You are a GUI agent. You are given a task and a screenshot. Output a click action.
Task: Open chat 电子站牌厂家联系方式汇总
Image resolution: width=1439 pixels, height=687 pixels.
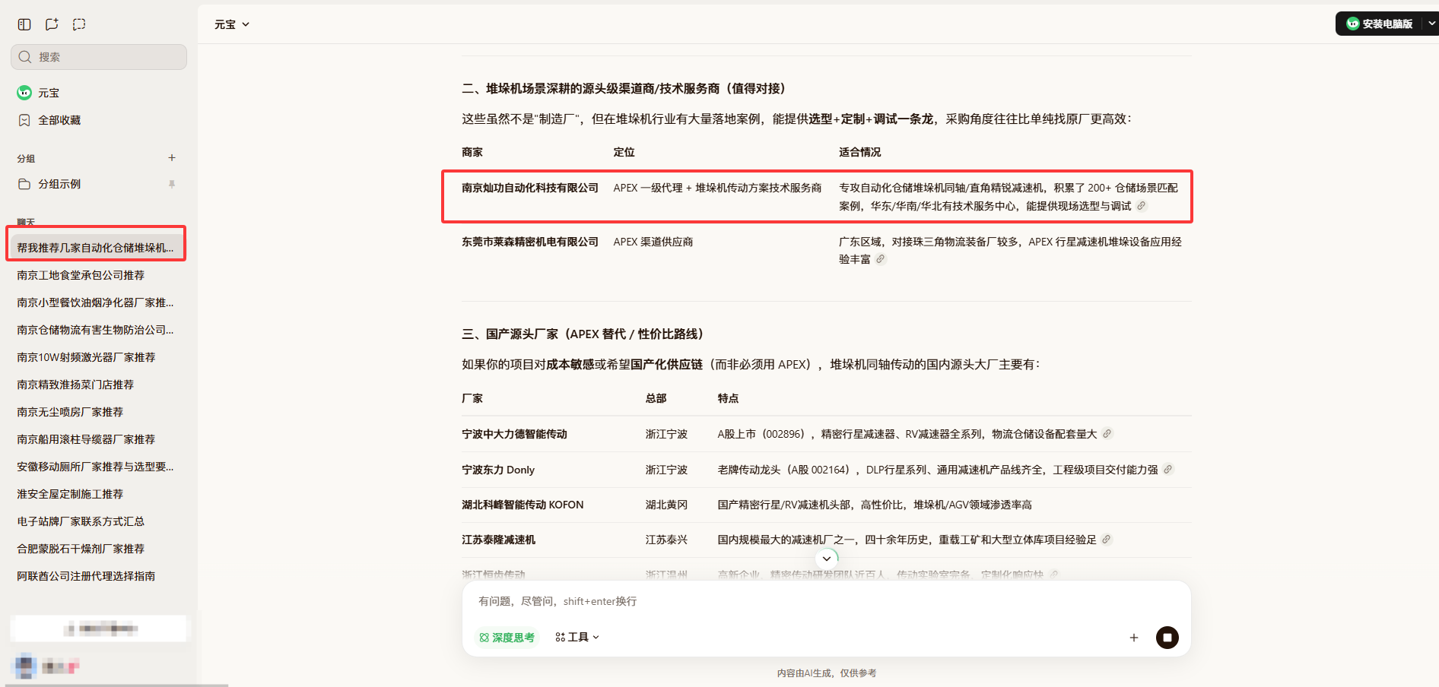pyautogui.click(x=81, y=521)
